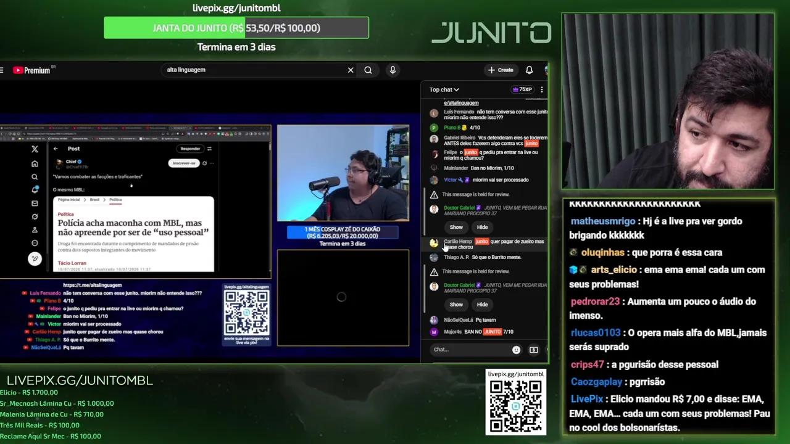The width and height of the screenshot is (790, 444).
Task: Click Gabriel Ribeiro's chat message
Action: (488, 140)
